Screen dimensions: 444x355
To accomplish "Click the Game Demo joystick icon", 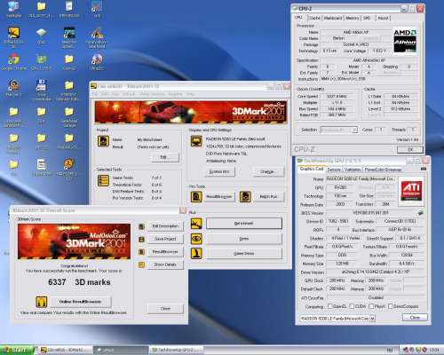I will 196,253.
